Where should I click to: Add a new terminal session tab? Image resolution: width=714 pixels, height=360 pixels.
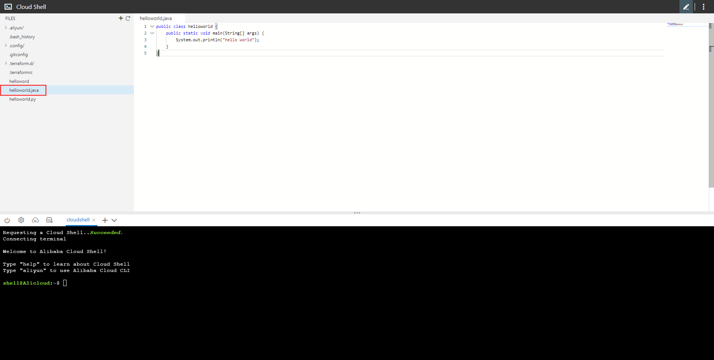(105, 220)
